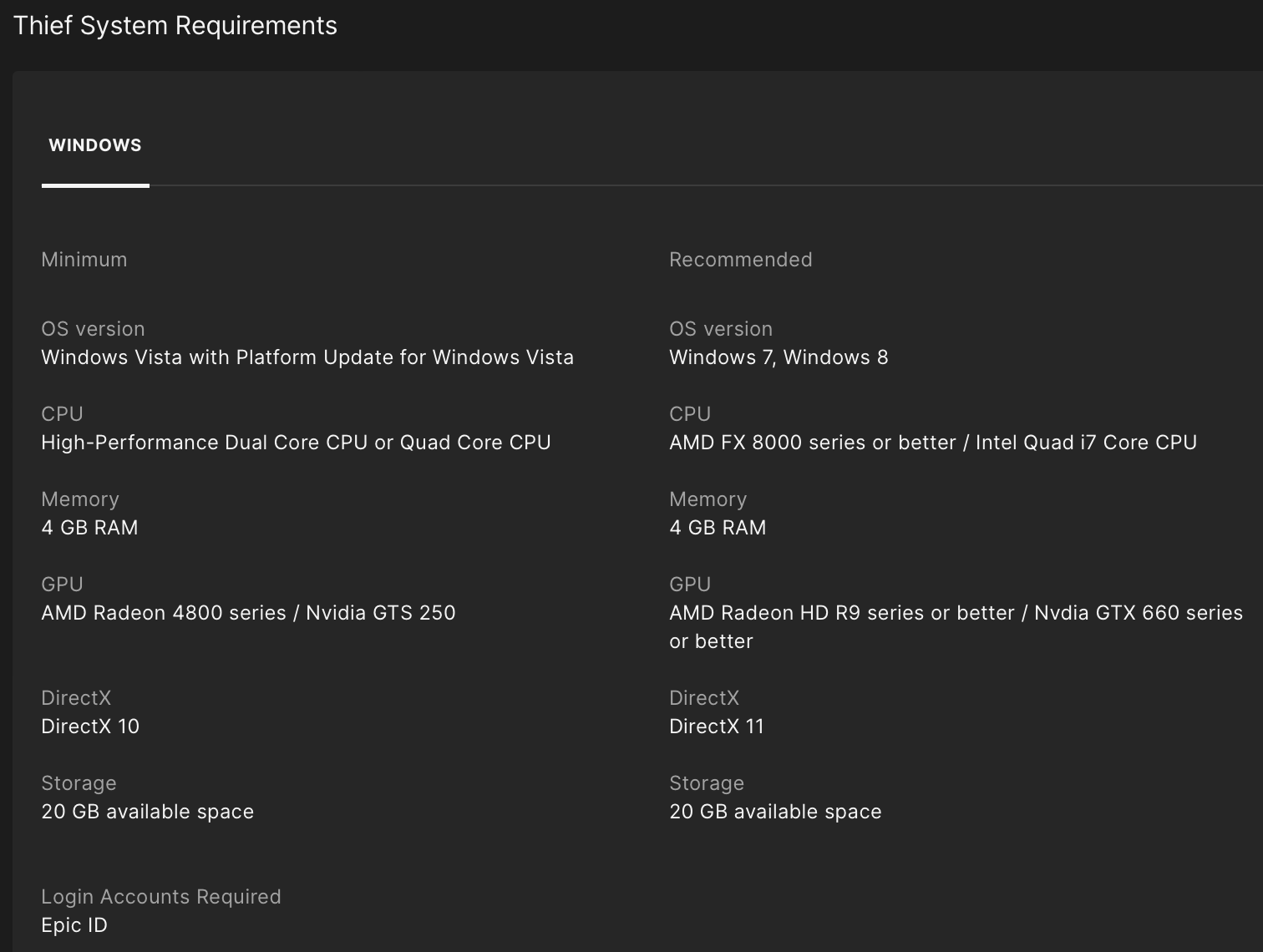Click the GPU label under Recommended

pyautogui.click(x=690, y=585)
